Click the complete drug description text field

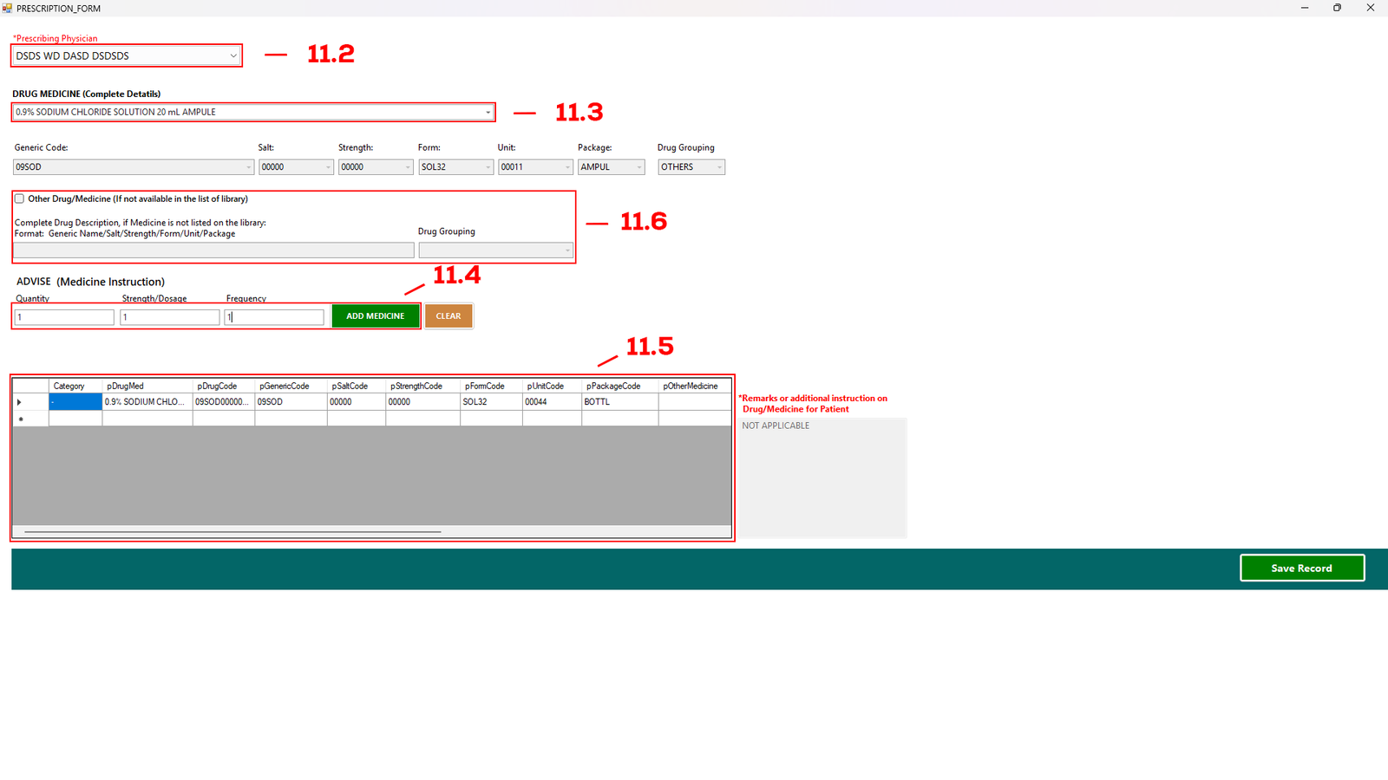point(213,250)
